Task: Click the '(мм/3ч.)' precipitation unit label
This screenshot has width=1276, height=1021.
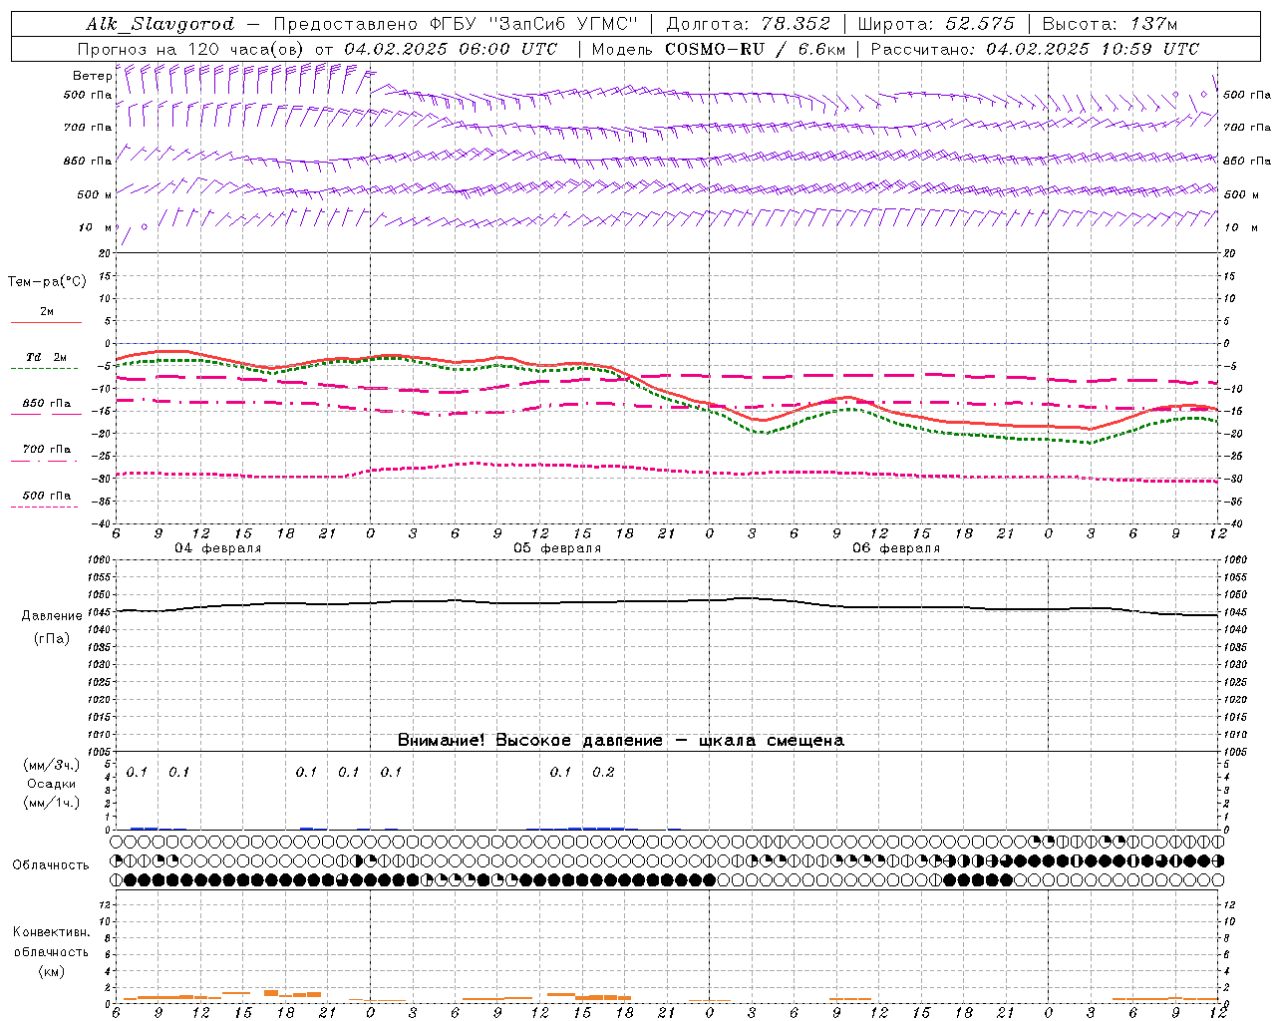Action: coord(52,765)
